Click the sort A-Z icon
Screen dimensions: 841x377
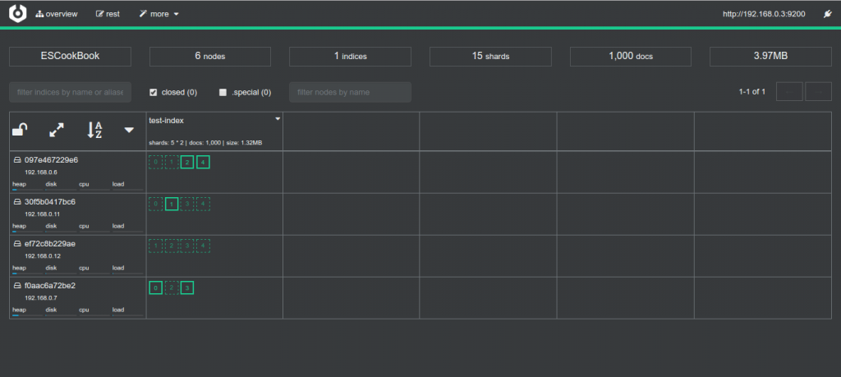(94, 130)
